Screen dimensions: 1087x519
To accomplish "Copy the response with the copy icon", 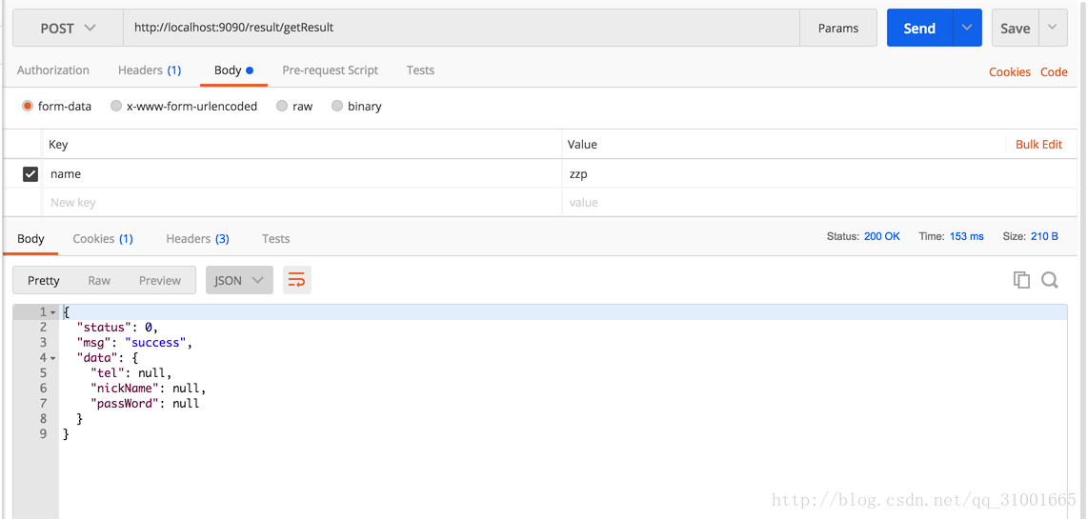I will [1021, 280].
